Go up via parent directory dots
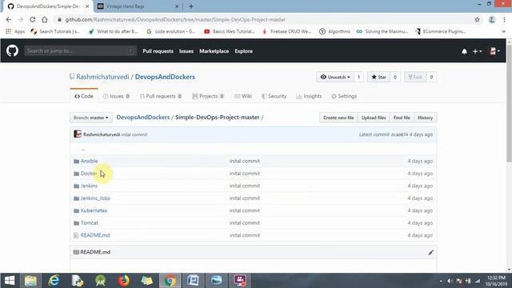 [x=83, y=149]
